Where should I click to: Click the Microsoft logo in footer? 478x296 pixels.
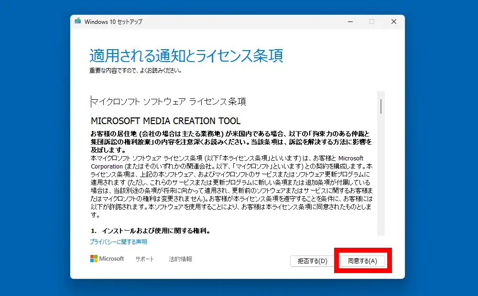[x=107, y=259]
